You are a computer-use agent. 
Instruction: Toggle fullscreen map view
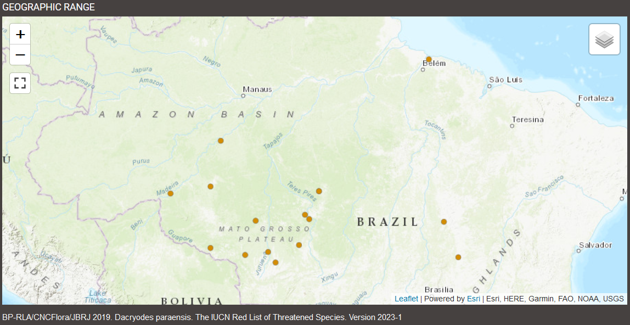pyautogui.click(x=20, y=83)
